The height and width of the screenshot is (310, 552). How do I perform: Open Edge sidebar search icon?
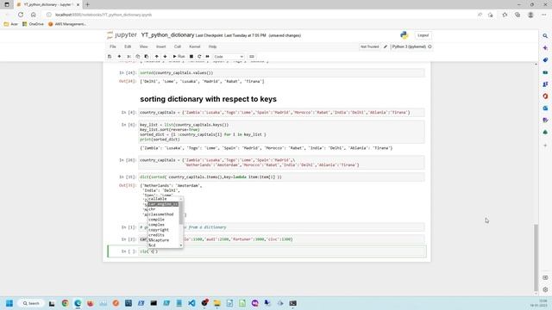(545, 36)
